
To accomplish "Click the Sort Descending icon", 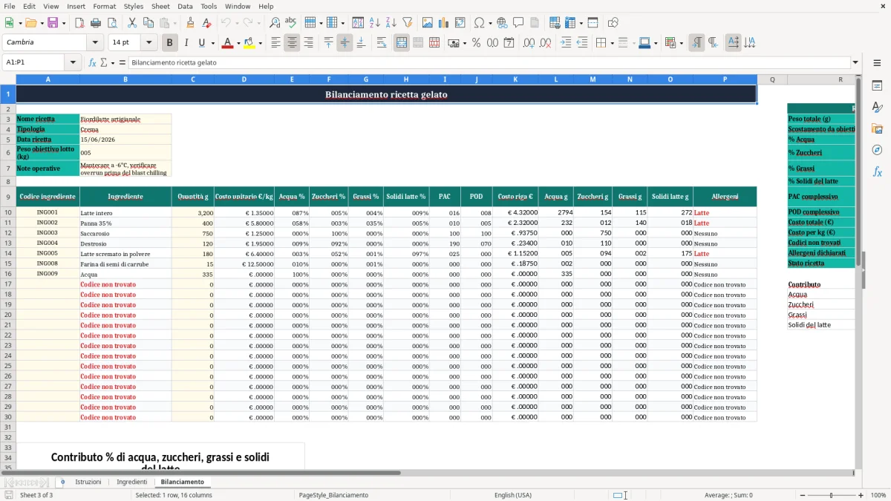I will [391, 23].
